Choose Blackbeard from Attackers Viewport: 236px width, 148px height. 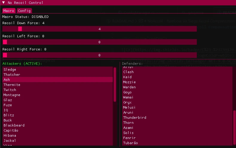click(58, 125)
